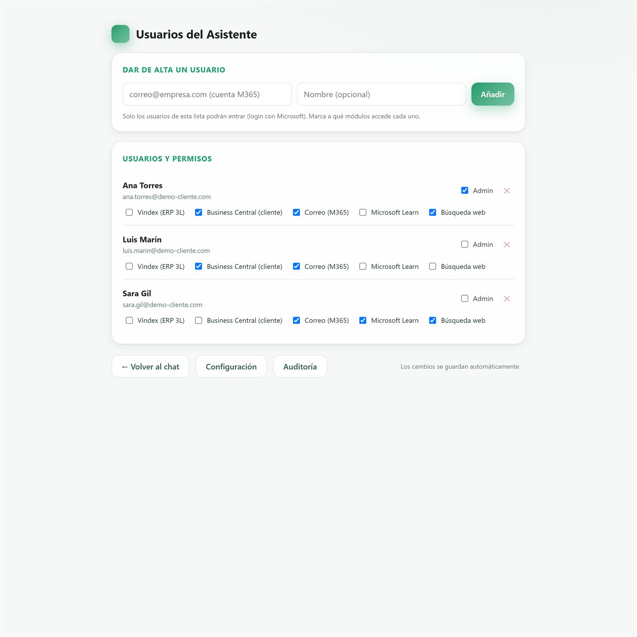Uncheck Correo (M365) for Ana Torres
Image resolution: width=637 pixels, height=637 pixels.
pyautogui.click(x=296, y=212)
